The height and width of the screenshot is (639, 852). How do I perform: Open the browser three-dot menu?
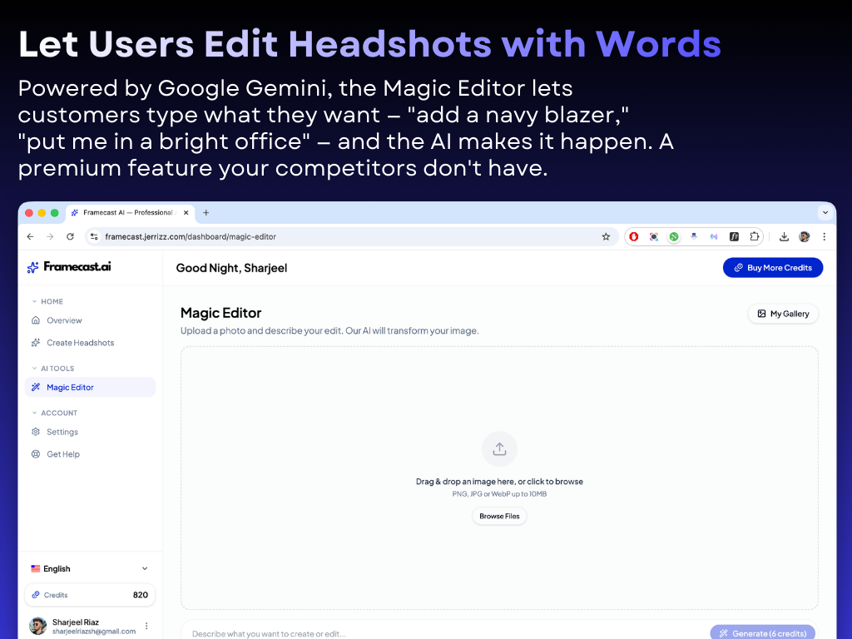pos(825,236)
